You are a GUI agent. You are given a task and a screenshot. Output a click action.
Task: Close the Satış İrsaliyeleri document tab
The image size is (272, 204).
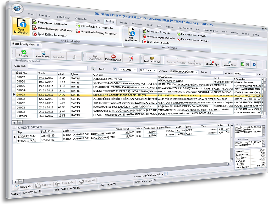point(38,45)
